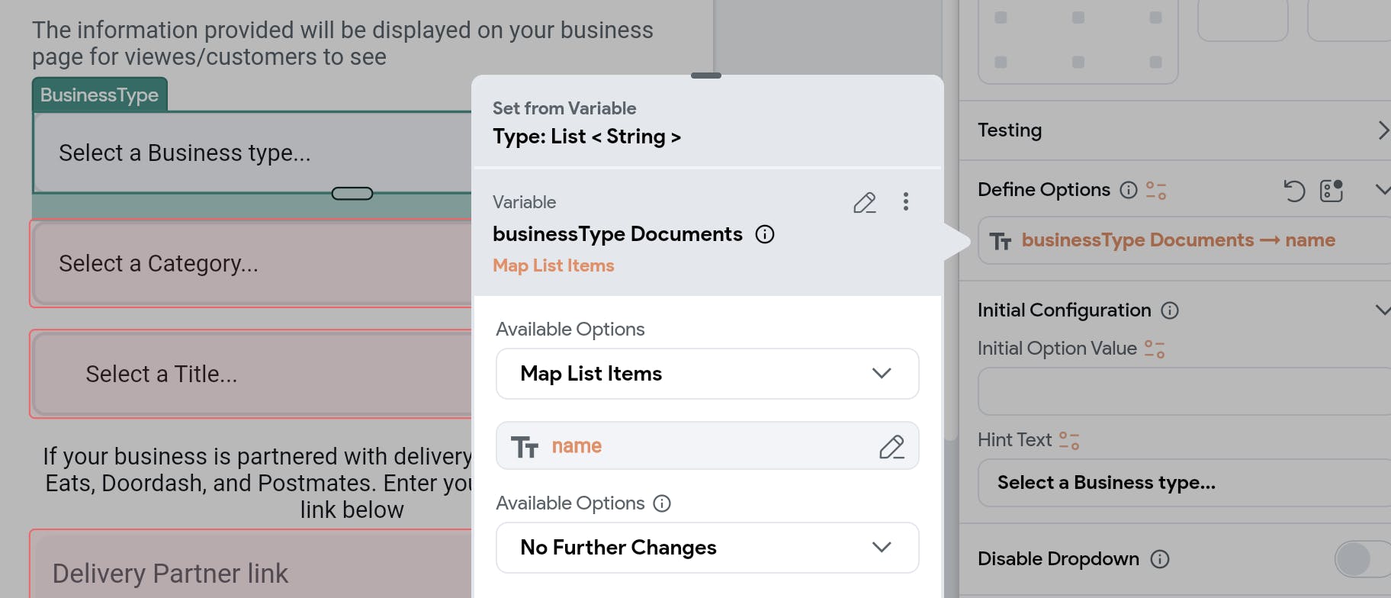Click the variable settings icon beside Hint Text
1391x598 pixels.
(x=1069, y=440)
